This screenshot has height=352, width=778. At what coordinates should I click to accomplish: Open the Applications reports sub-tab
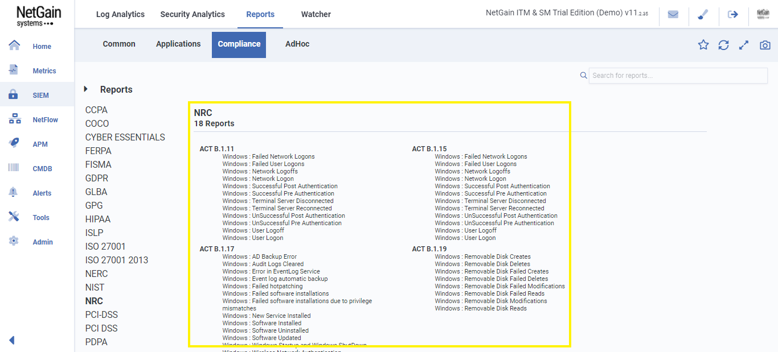pyautogui.click(x=178, y=44)
